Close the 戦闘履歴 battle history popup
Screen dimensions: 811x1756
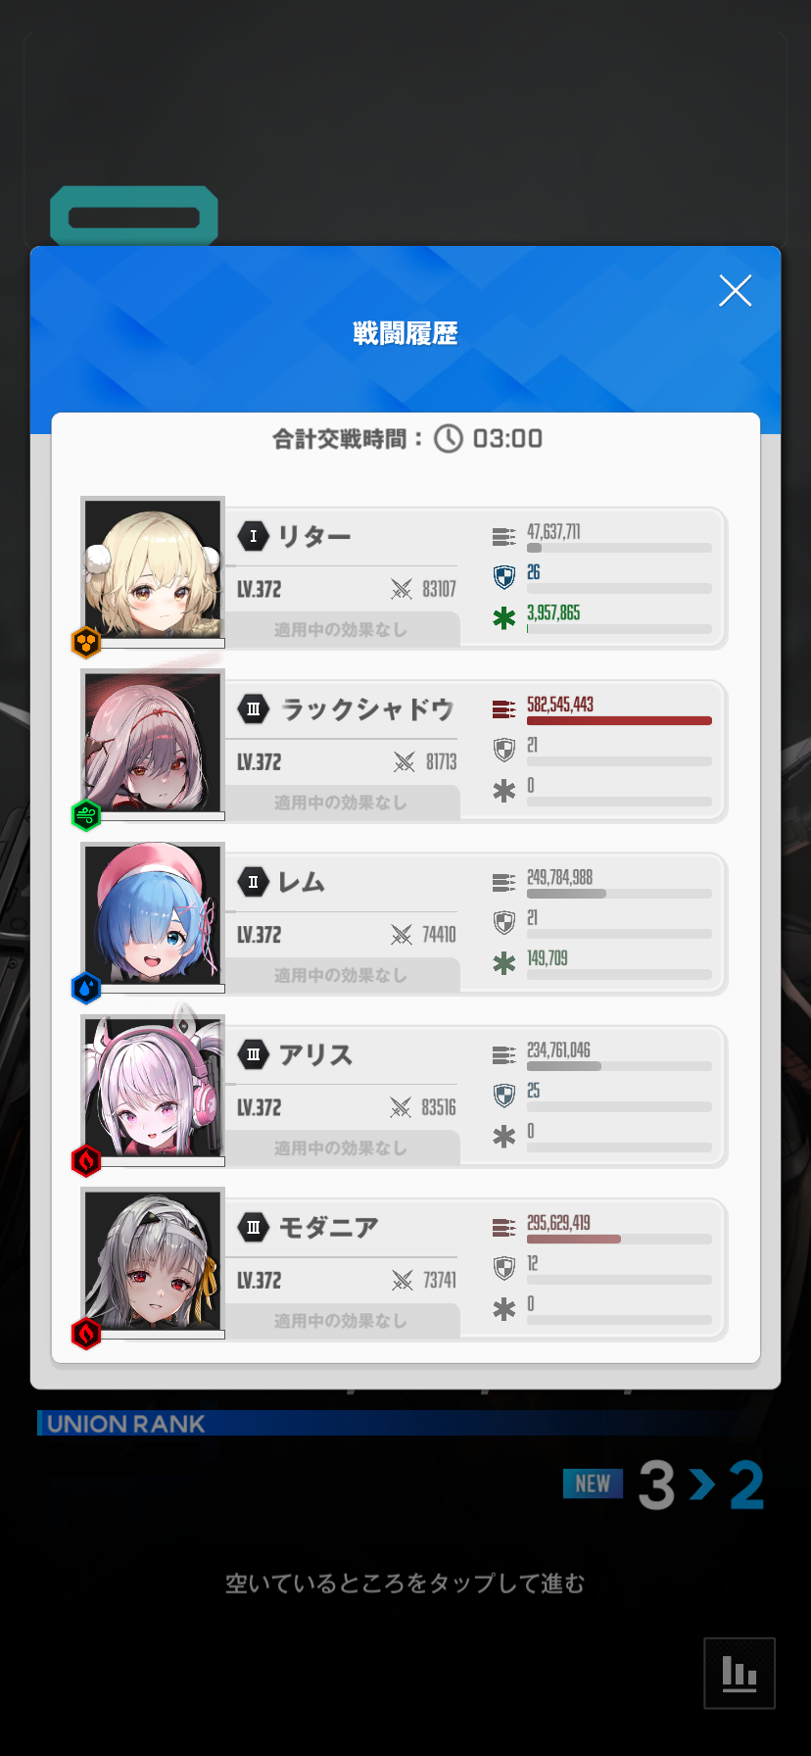pos(735,290)
